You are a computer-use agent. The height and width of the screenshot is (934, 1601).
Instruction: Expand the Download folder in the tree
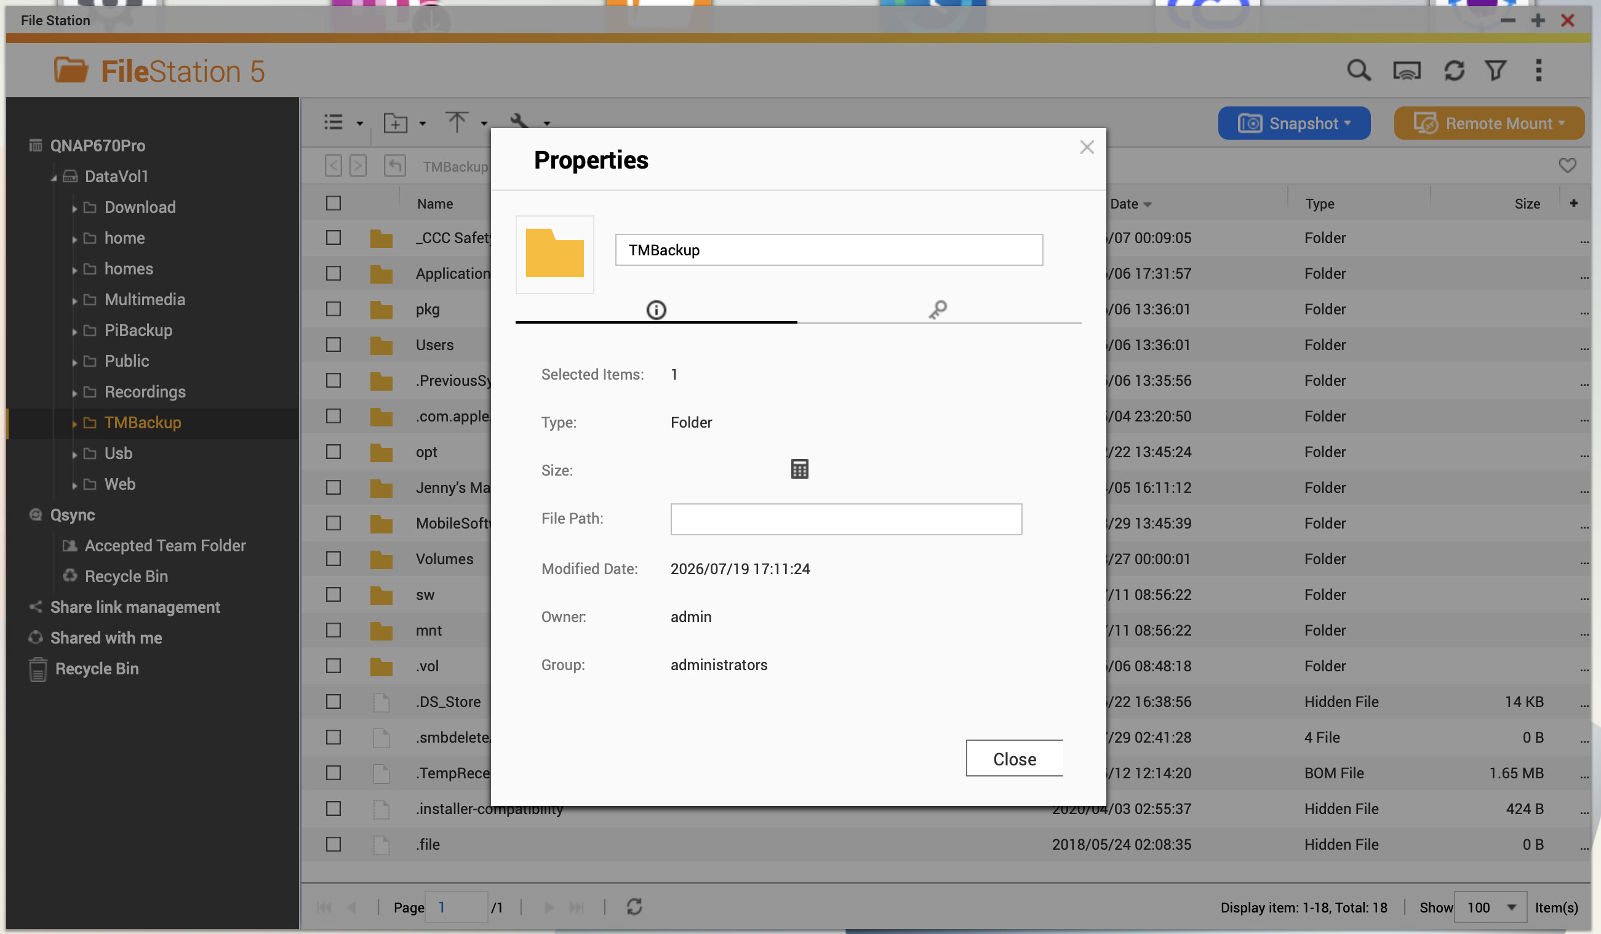pyautogui.click(x=74, y=208)
